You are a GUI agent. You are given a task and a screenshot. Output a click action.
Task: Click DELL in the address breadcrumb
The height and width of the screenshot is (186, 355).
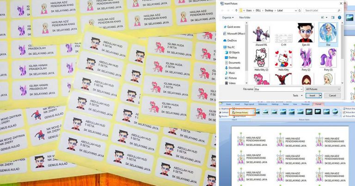point(258,11)
